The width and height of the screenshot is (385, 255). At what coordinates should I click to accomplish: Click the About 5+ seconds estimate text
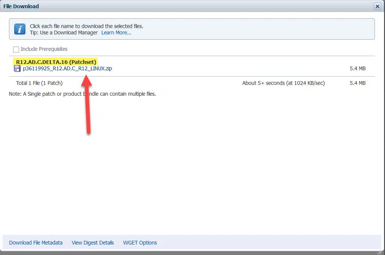coord(283,83)
